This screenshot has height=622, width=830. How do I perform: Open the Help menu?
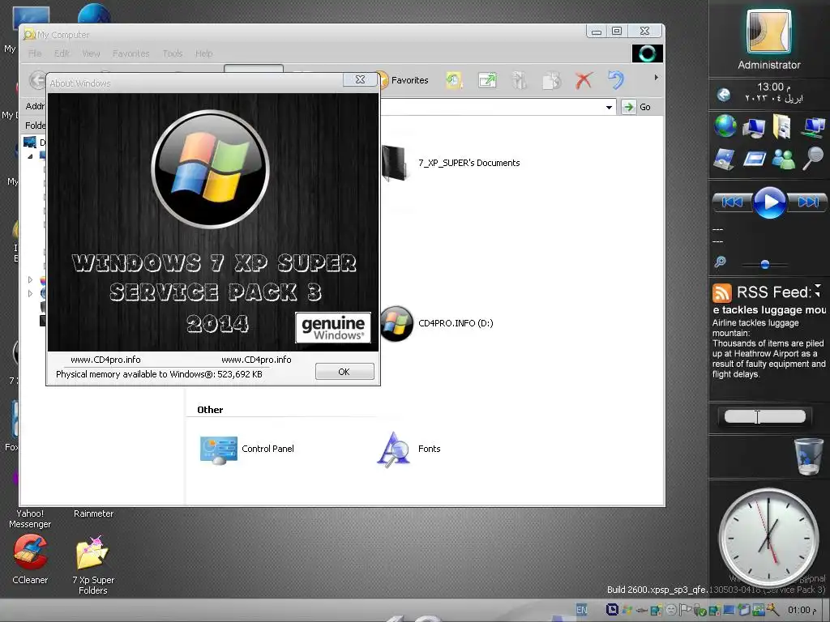coord(203,53)
